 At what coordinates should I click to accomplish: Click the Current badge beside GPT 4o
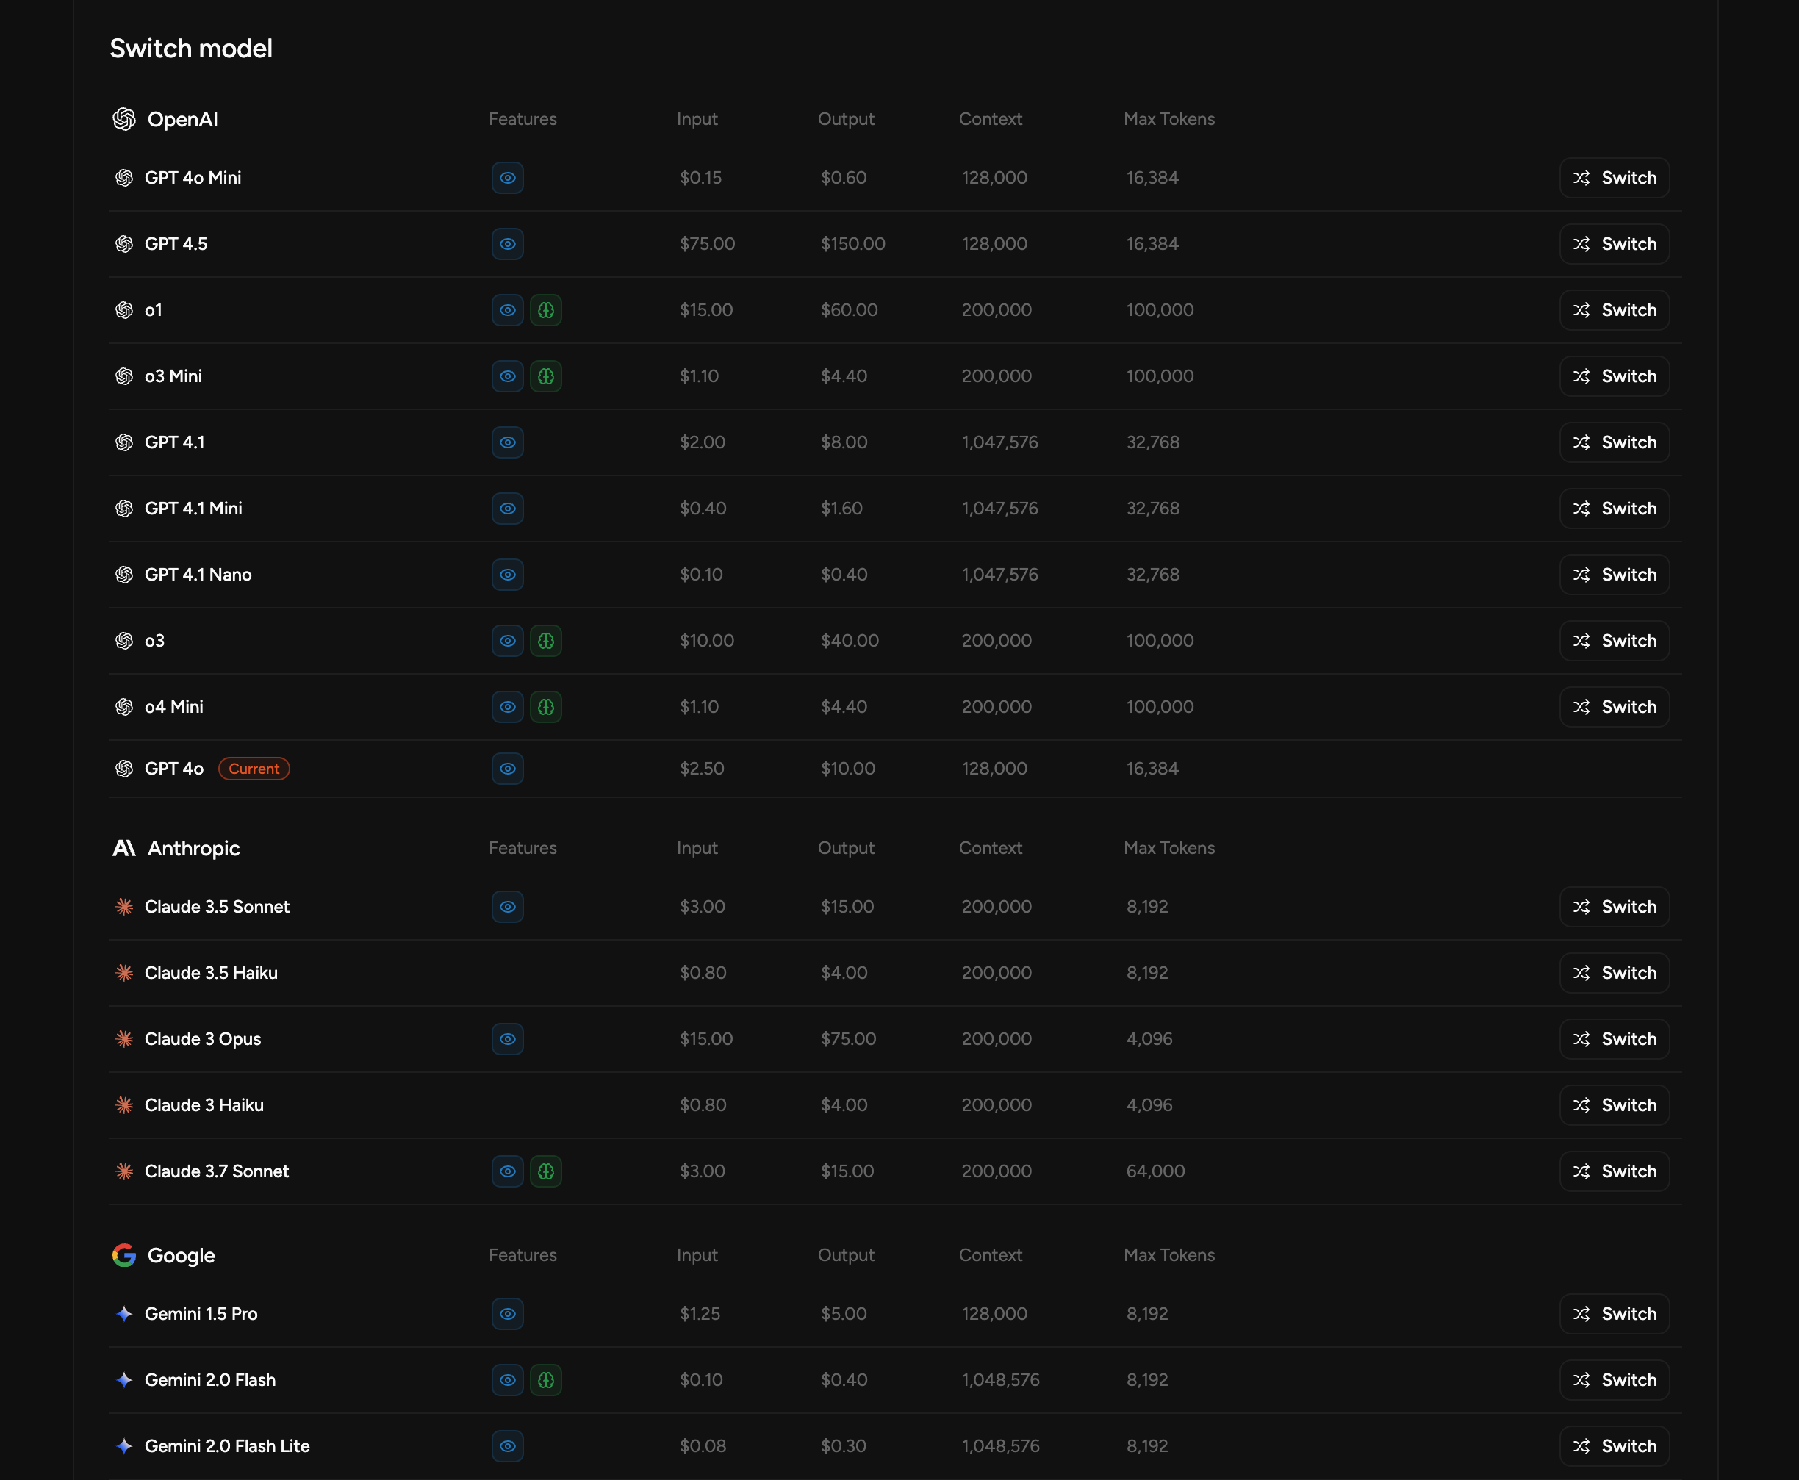tap(254, 769)
